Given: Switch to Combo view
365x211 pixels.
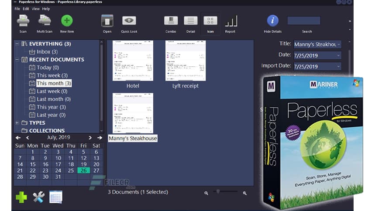Looking at the screenshot, I should coord(171,20).
